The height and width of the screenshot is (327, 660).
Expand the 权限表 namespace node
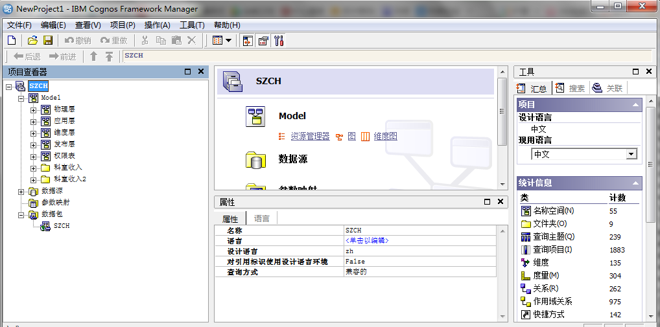[x=33, y=157]
